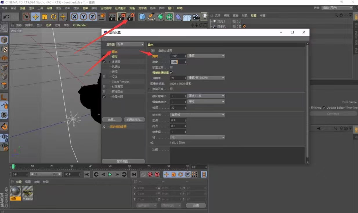Click the 0F–90F preview range bar
Image resolution: width=358 pixels, height=213 pixels.
point(46,174)
